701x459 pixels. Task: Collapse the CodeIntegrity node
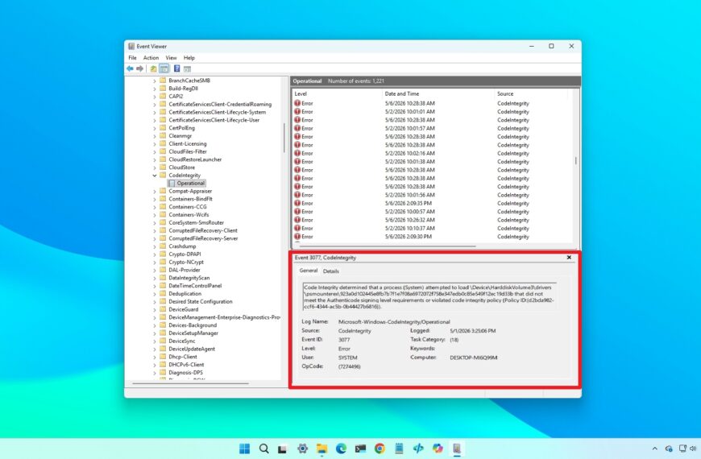click(155, 176)
